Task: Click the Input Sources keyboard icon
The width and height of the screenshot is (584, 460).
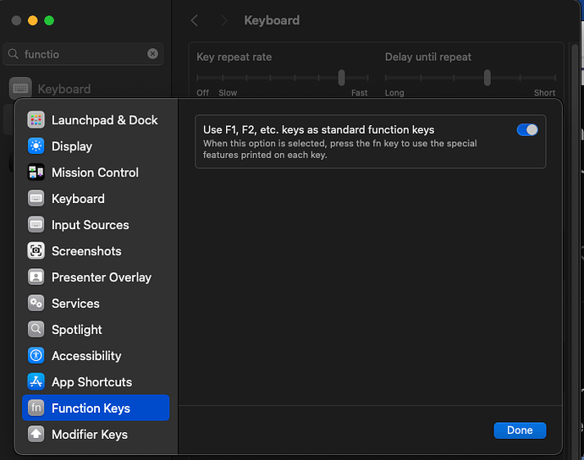Action: pos(36,225)
